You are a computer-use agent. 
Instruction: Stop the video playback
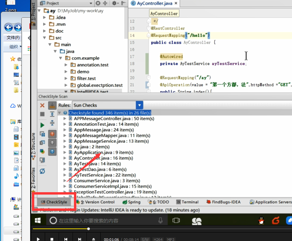click(x=52, y=239)
